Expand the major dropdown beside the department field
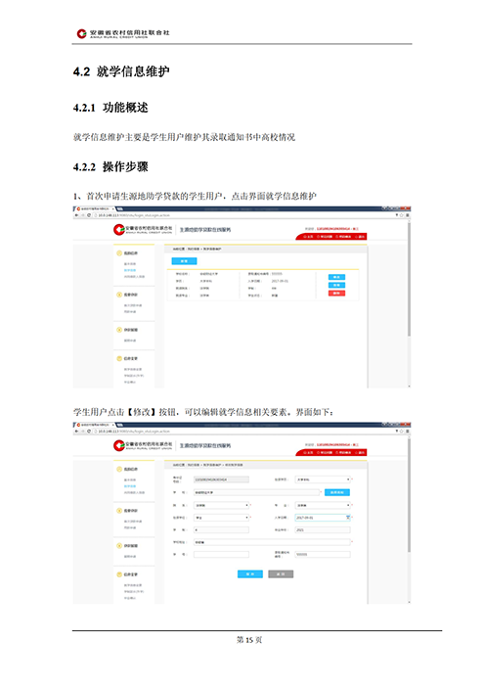The image size is (484, 685). pyautogui.click(x=323, y=505)
